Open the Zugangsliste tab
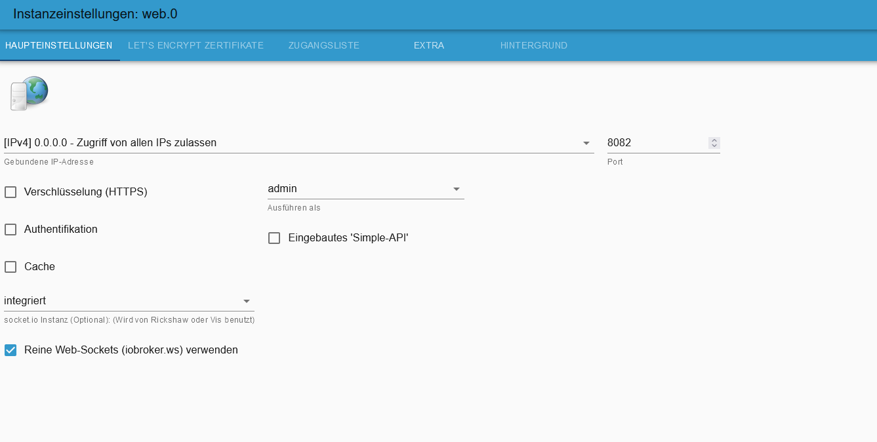Image resolution: width=877 pixels, height=442 pixels. pos(324,45)
